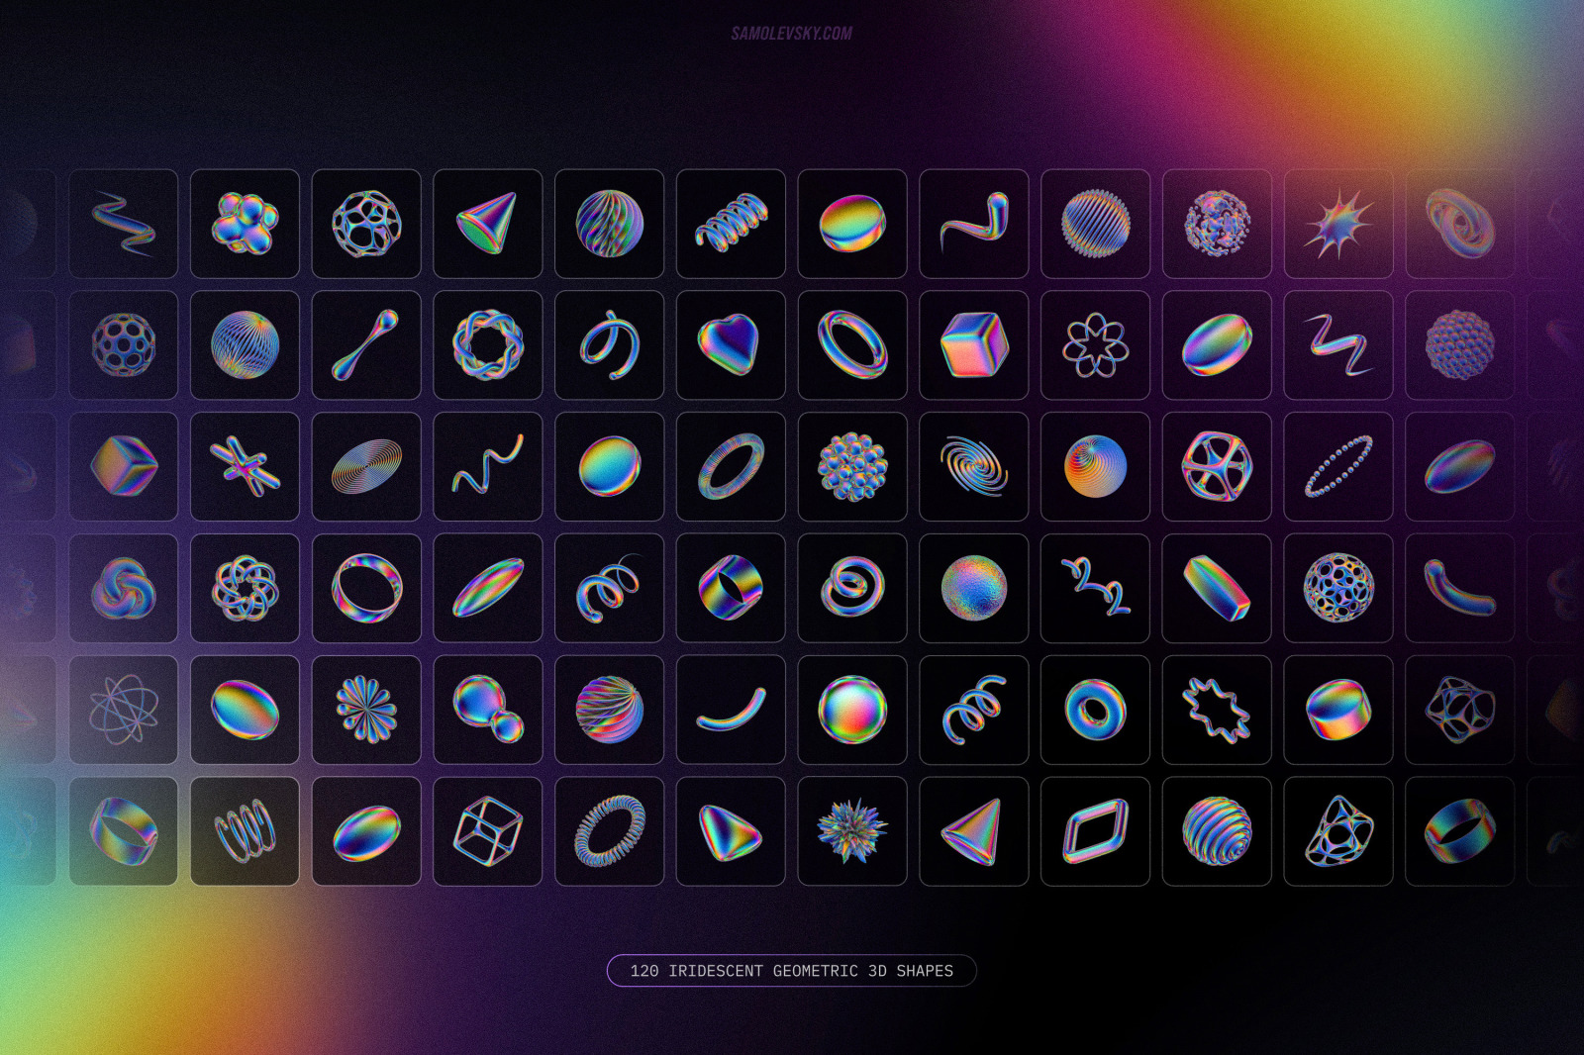Screen dimensions: 1584x1055
Task: Select the orange gradient swirl sphere
Action: click(x=1096, y=467)
